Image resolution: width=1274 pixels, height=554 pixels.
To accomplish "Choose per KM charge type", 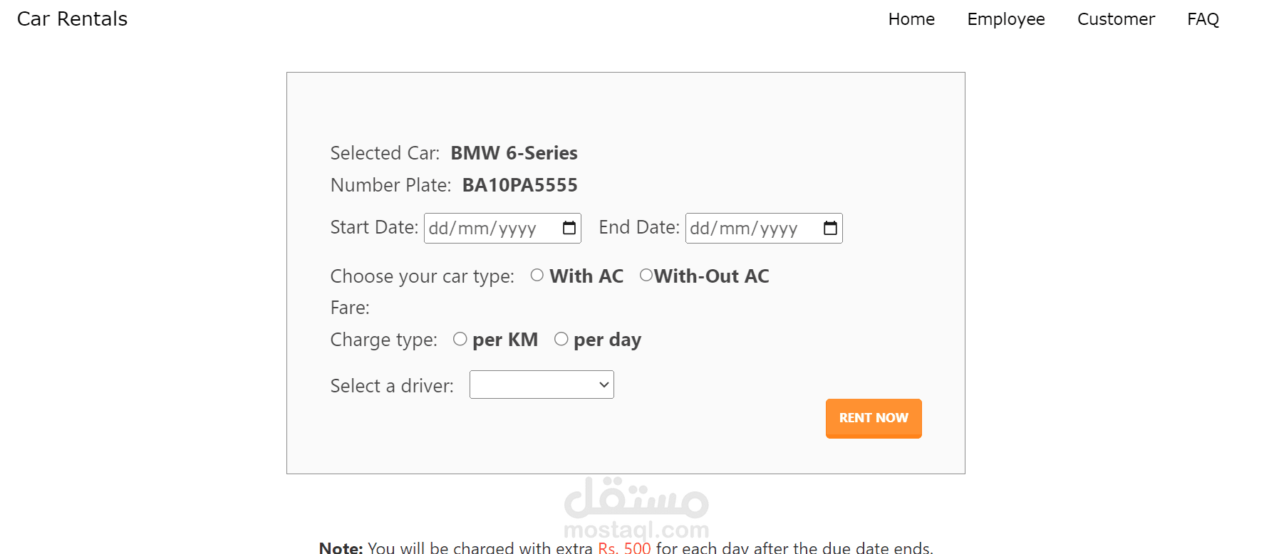I will [460, 339].
